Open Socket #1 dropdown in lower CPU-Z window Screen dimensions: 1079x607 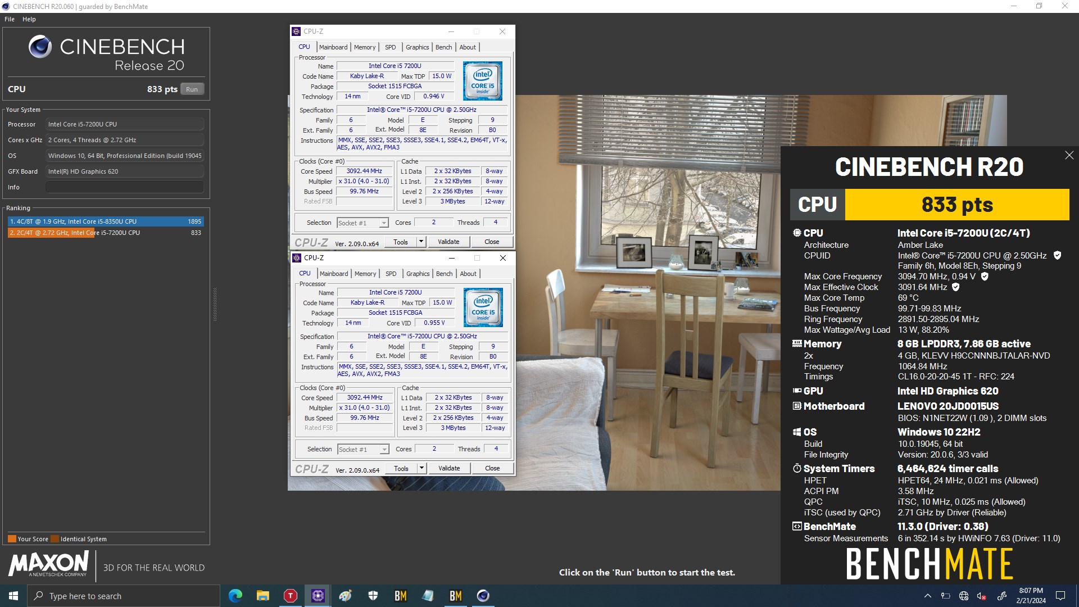point(363,450)
